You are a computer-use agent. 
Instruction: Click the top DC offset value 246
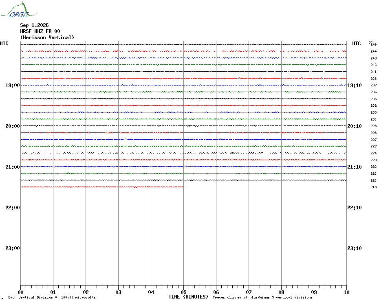point(373,44)
